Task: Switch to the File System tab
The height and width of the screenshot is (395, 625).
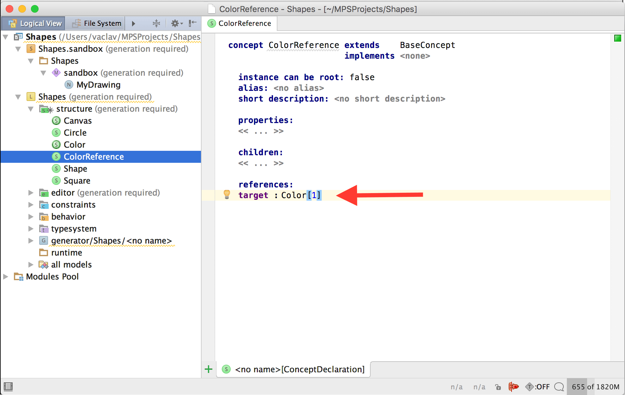Action: [97, 23]
